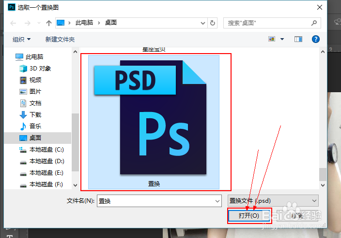Click sidebar scroll up arrow
The width and height of the screenshot is (341, 238).
[75, 52]
